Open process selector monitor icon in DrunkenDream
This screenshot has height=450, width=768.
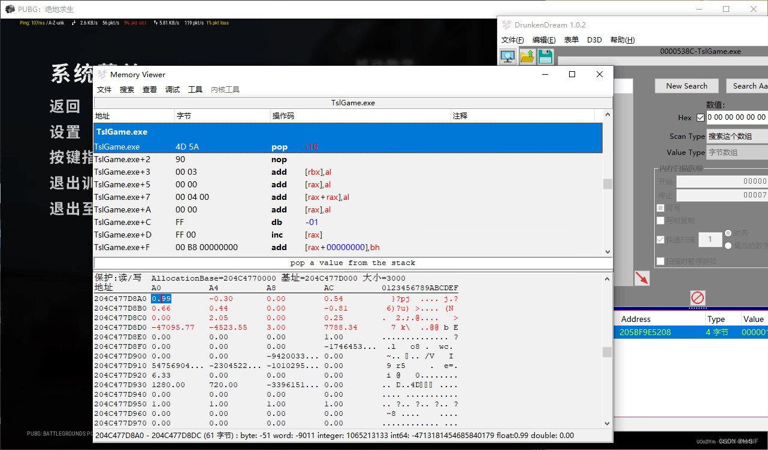508,57
